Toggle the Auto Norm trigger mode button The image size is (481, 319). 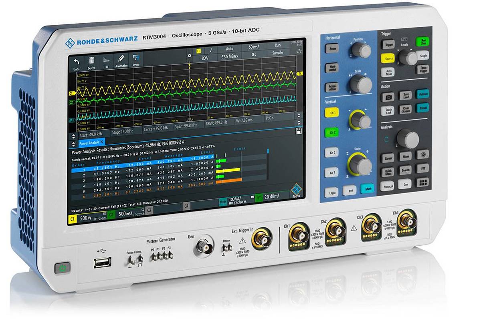(x=388, y=72)
